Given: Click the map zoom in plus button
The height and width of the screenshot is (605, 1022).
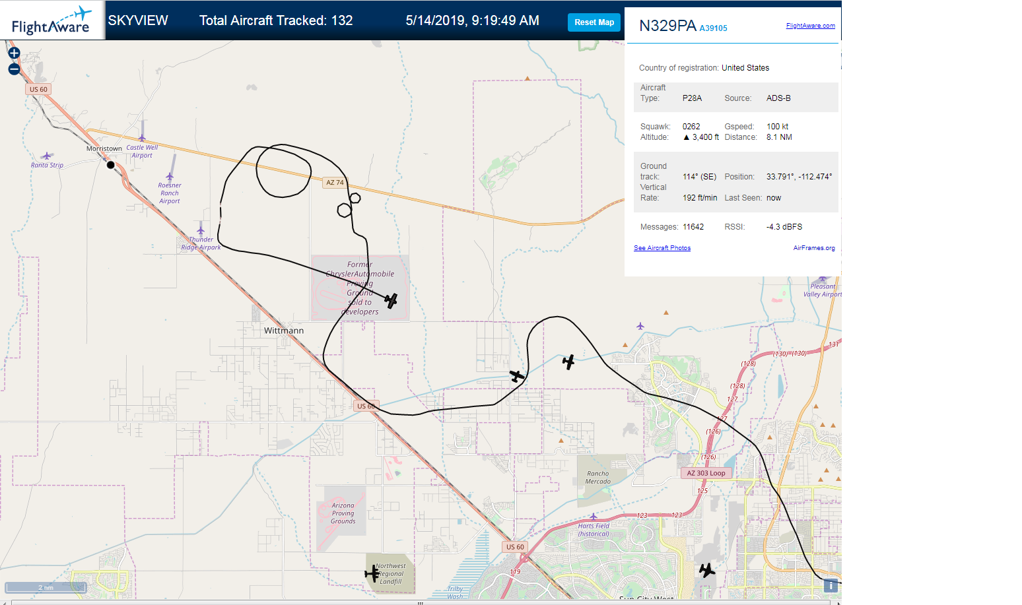Looking at the screenshot, I should pyautogui.click(x=14, y=53).
